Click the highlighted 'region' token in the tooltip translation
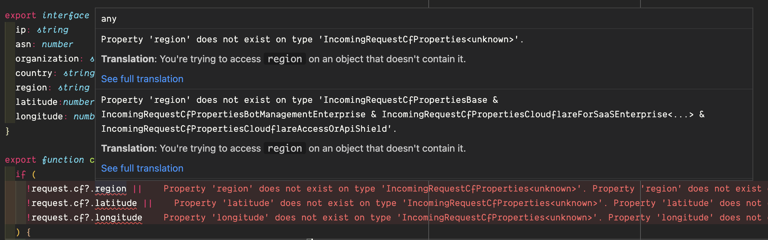The image size is (768, 240). tap(284, 58)
